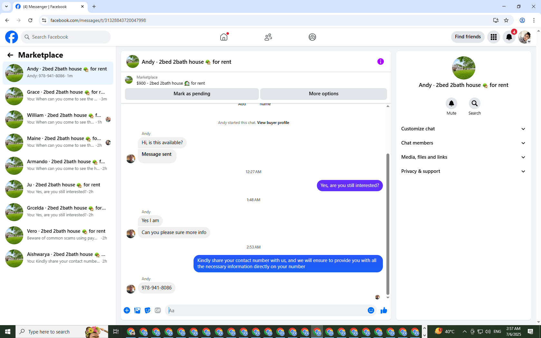Open the Facebook menu grid icon

coord(494,37)
